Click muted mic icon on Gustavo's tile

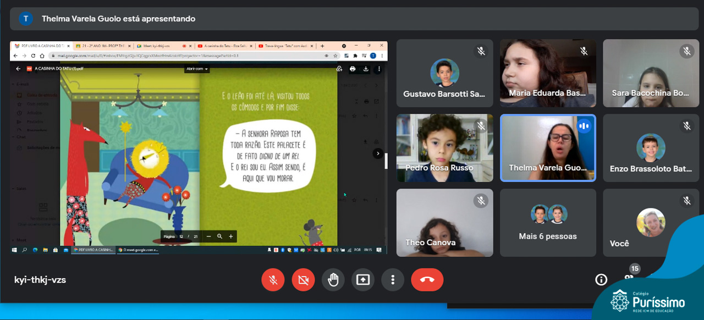click(481, 51)
